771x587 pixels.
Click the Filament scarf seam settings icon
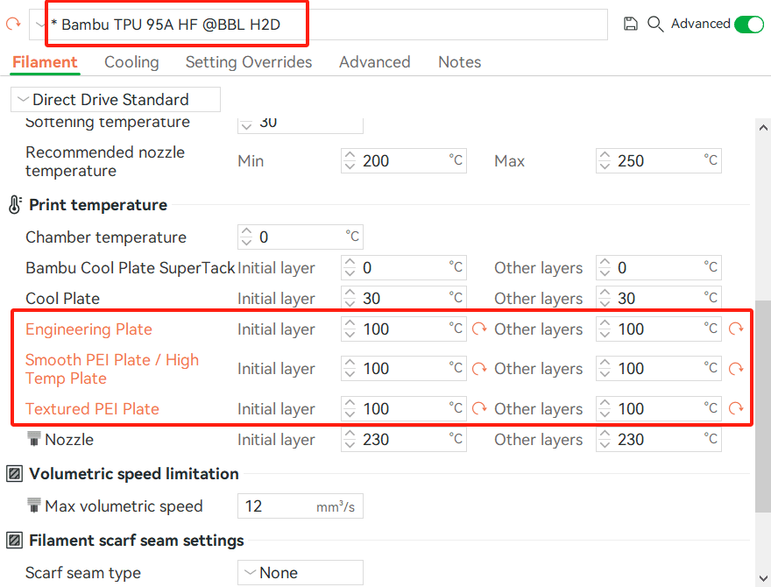[x=14, y=541]
